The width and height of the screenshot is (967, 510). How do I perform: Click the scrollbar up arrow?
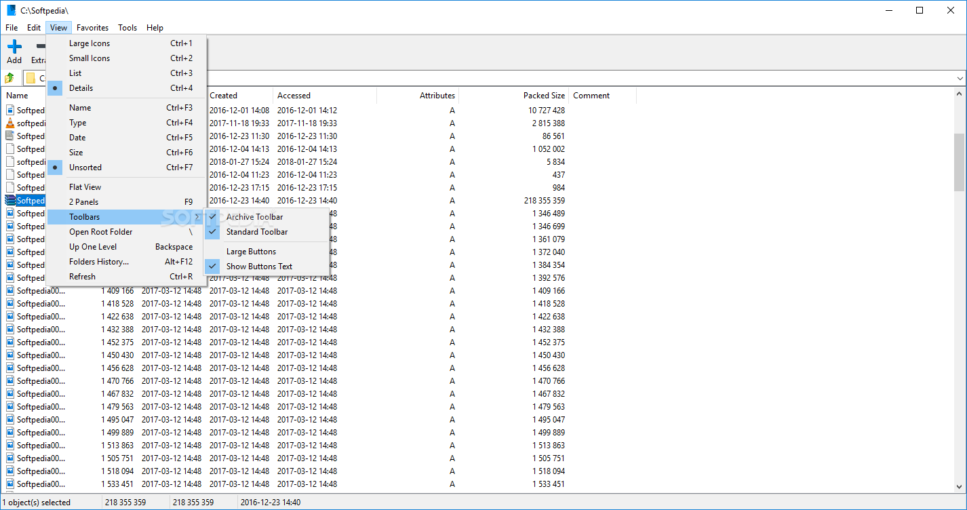[959, 94]
